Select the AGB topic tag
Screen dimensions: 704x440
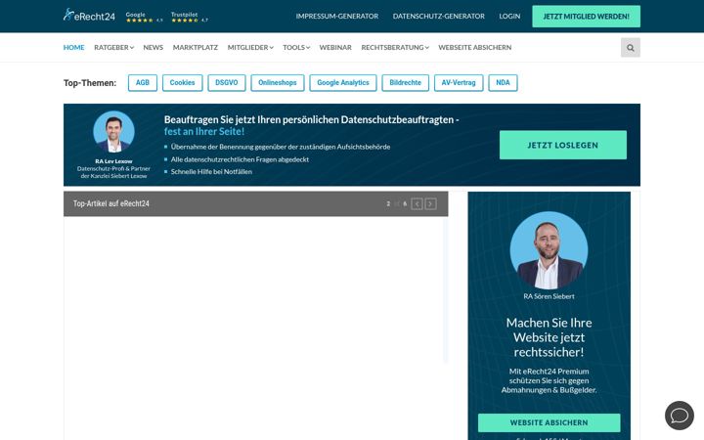coord(143,82)
